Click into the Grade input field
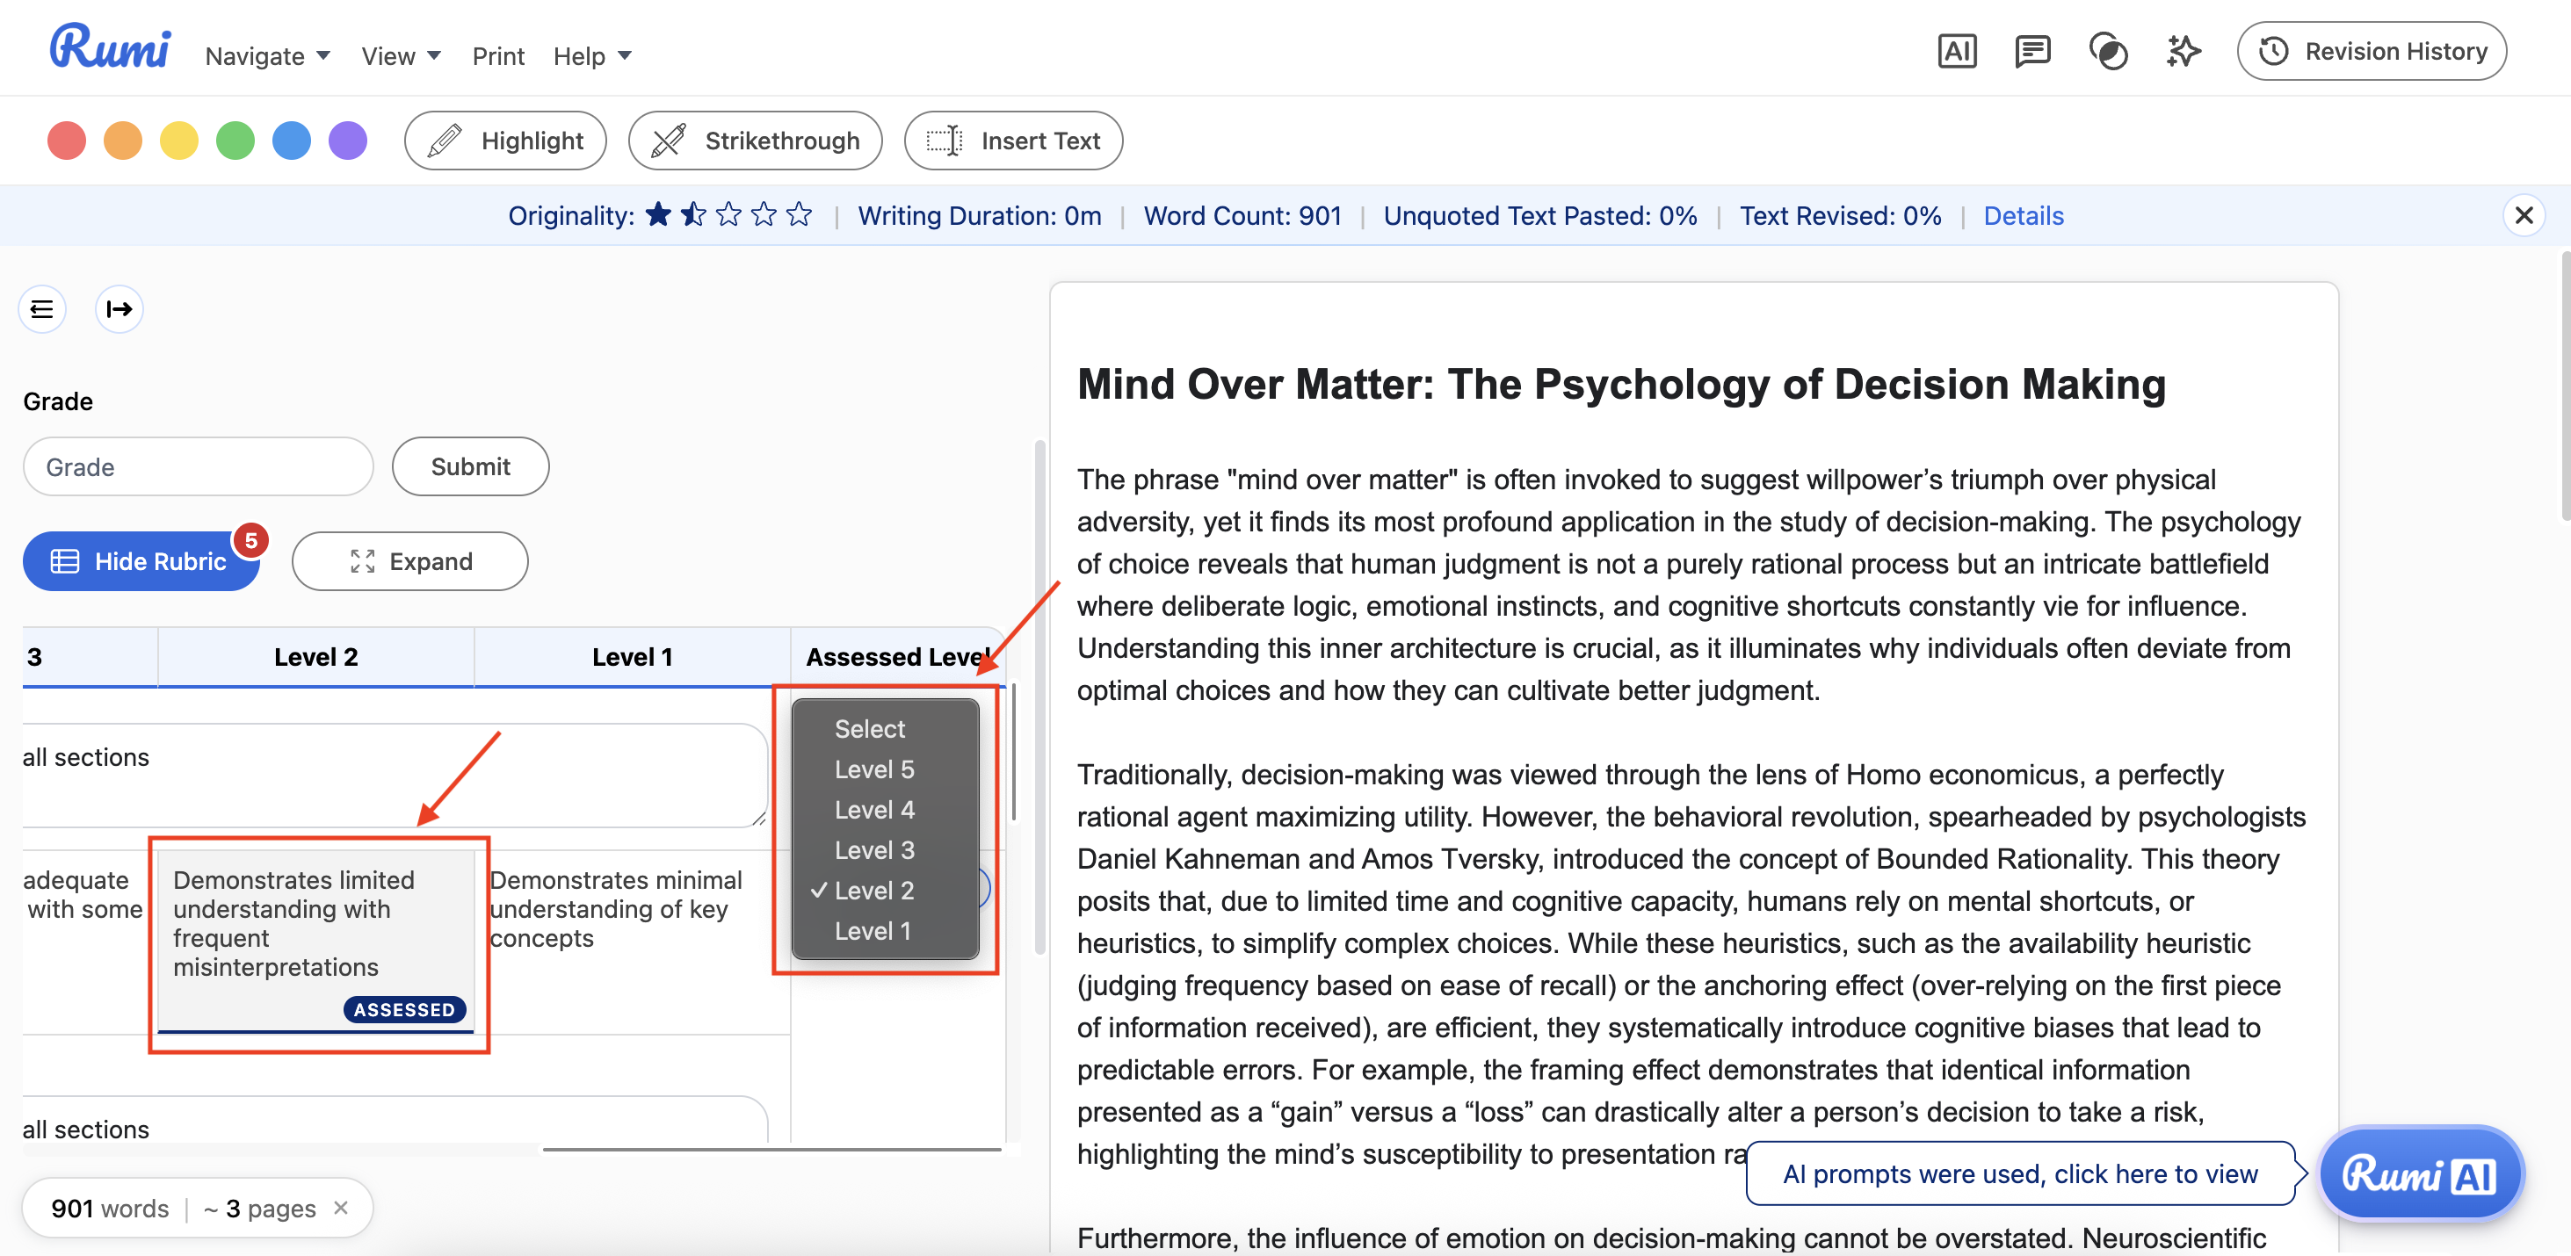Screen dimensions: 2571x1256 pyautogui.click(x=198, y=467)
